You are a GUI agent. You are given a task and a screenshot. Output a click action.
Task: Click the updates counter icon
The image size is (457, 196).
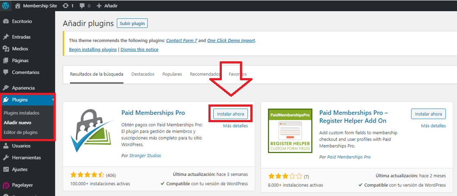[65, 6]
